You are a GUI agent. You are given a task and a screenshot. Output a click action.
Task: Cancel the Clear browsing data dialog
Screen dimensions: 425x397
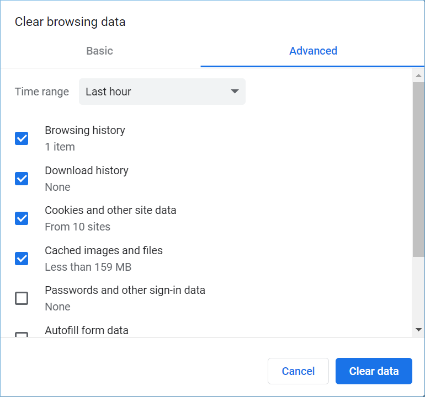click(x=298, y=371)
